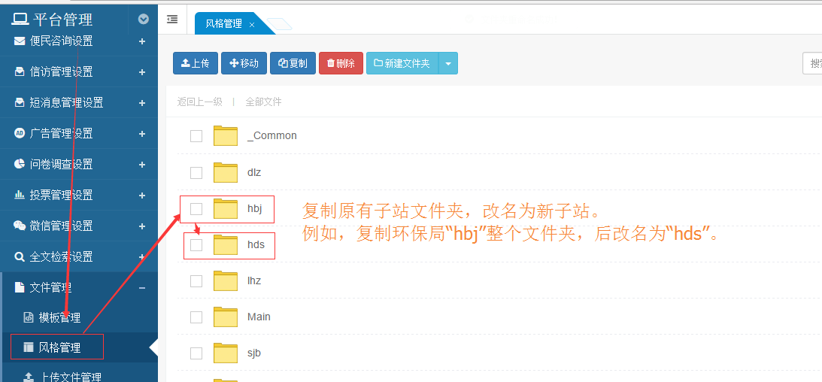Check the box for hds folder

[x=196, y=244]
